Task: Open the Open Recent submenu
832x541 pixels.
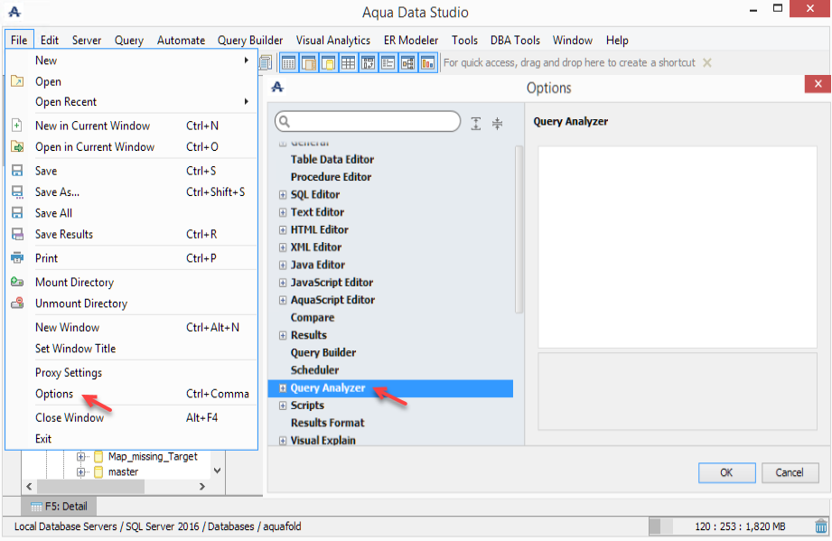Action: [132, 101]
